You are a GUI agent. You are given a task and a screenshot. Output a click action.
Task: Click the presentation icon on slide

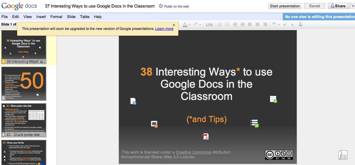[x=154, y=124]
